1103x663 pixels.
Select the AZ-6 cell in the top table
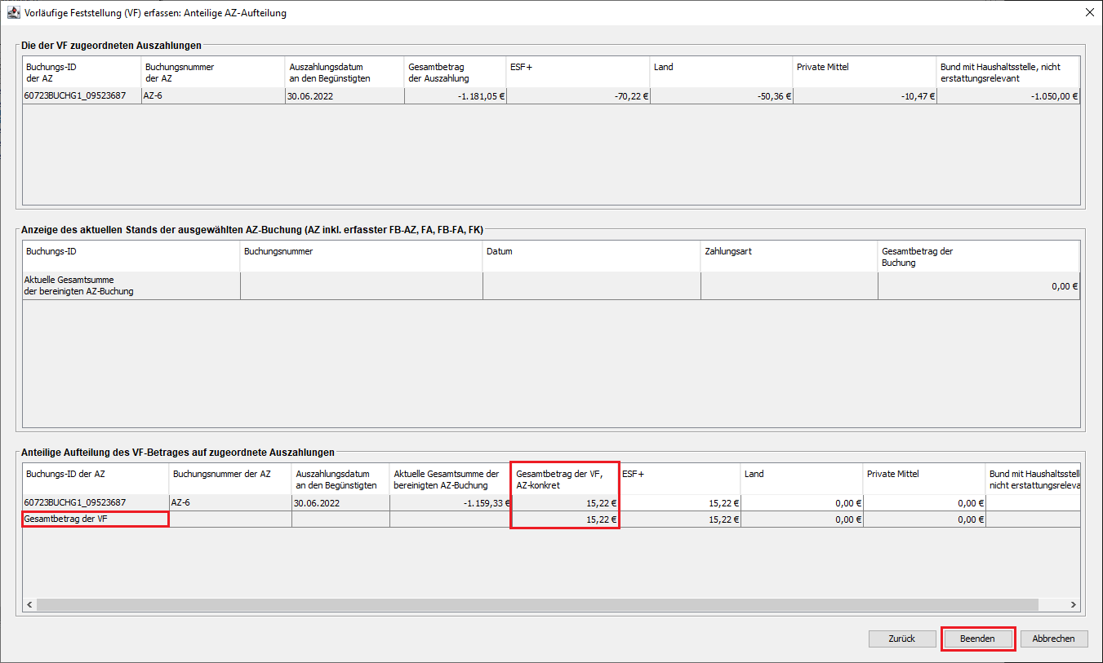coord(213,95)
